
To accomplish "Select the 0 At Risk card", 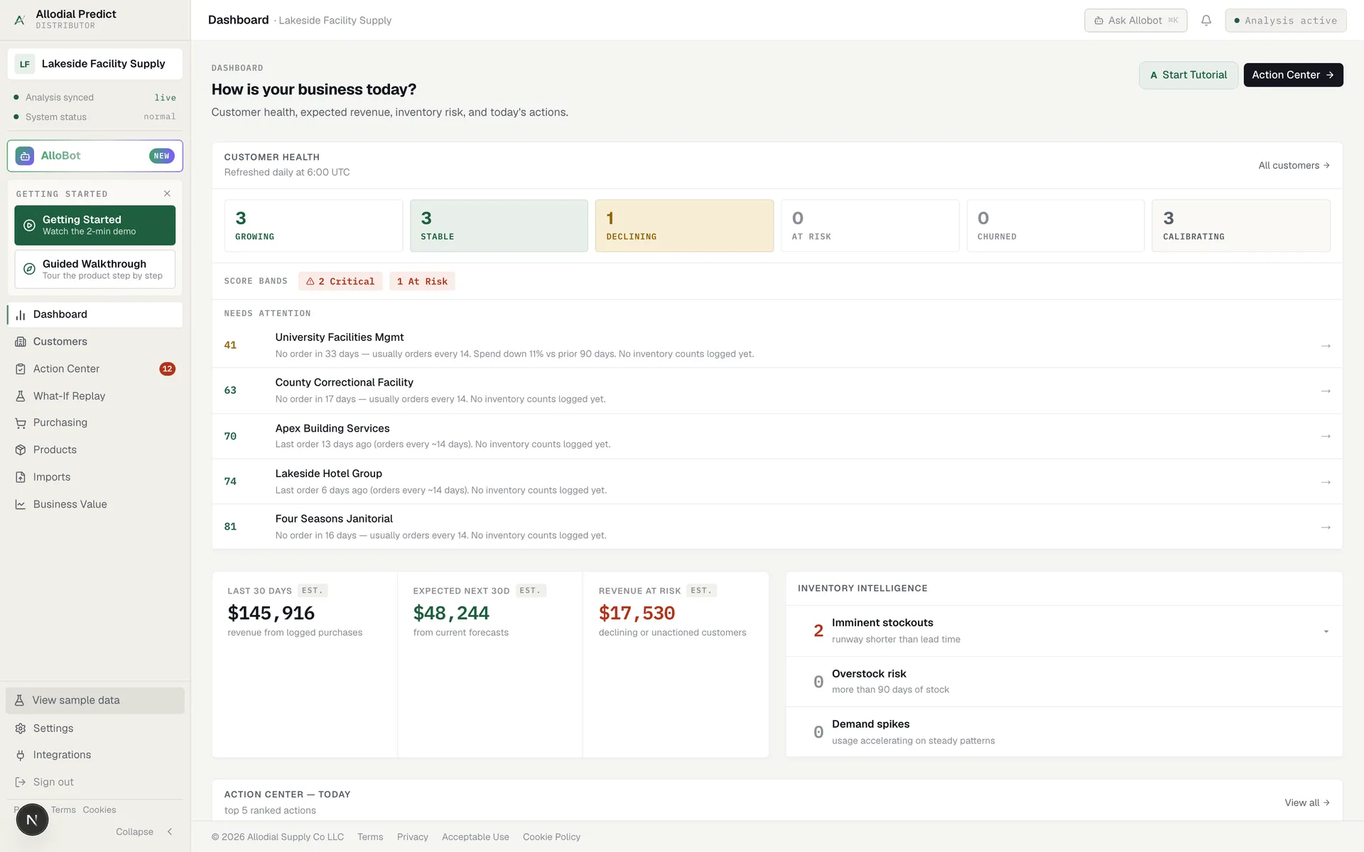I will click(x=870, y=226).
